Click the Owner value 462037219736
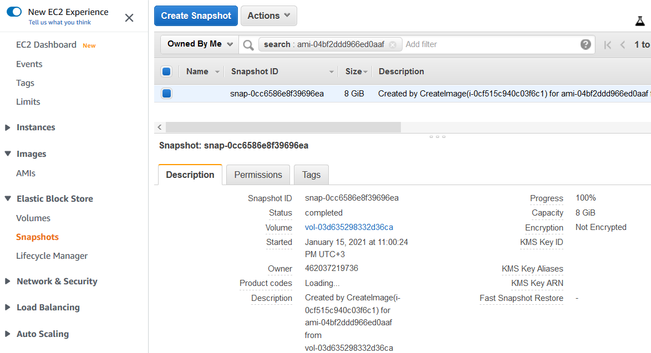 [x=331, y=268]
